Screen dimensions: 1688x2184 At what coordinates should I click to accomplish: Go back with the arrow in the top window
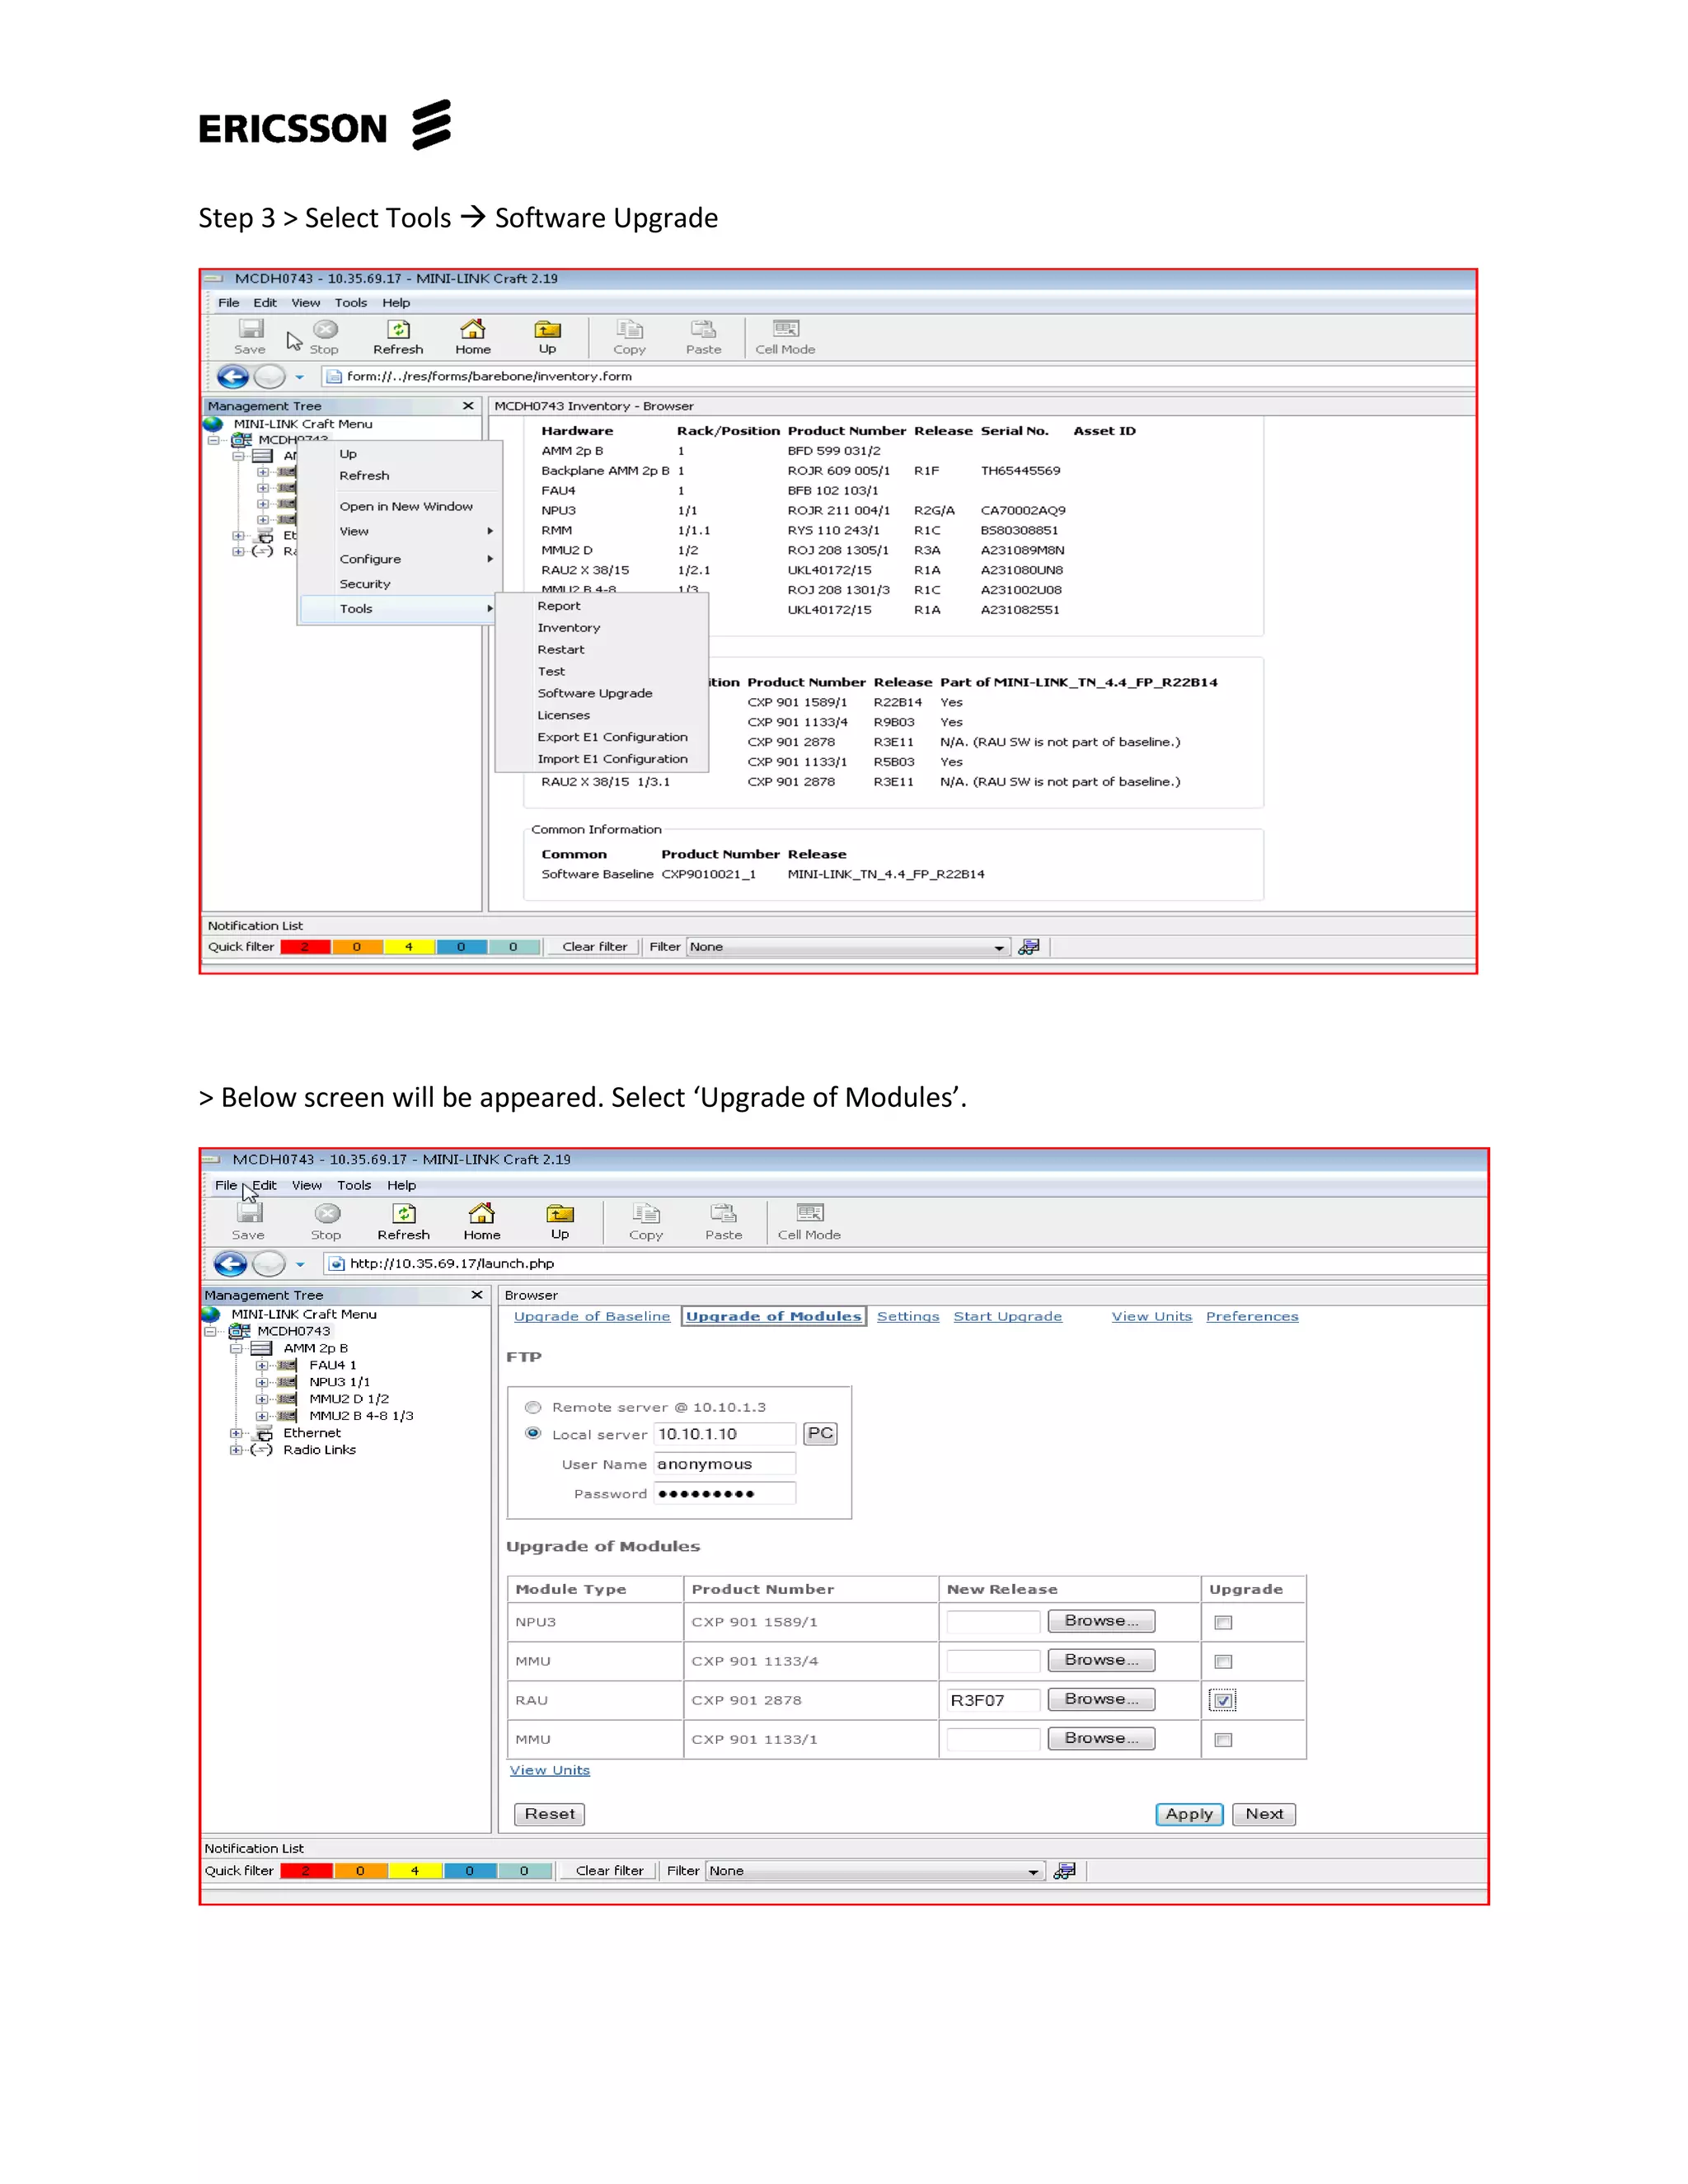(x=232, y=376)
